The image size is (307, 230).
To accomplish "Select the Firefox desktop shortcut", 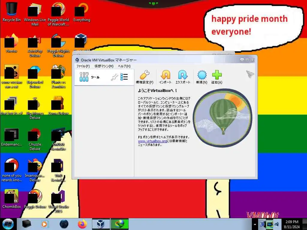I will [x=12, y=43].
